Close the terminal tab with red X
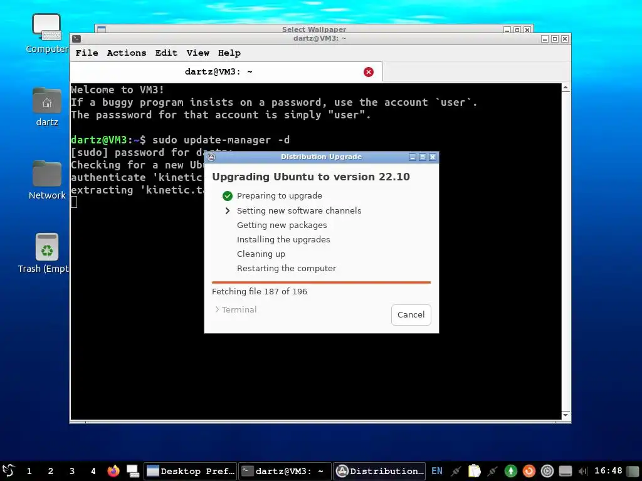Viewport: 642px width, 481px height. (x=369, y=72)
